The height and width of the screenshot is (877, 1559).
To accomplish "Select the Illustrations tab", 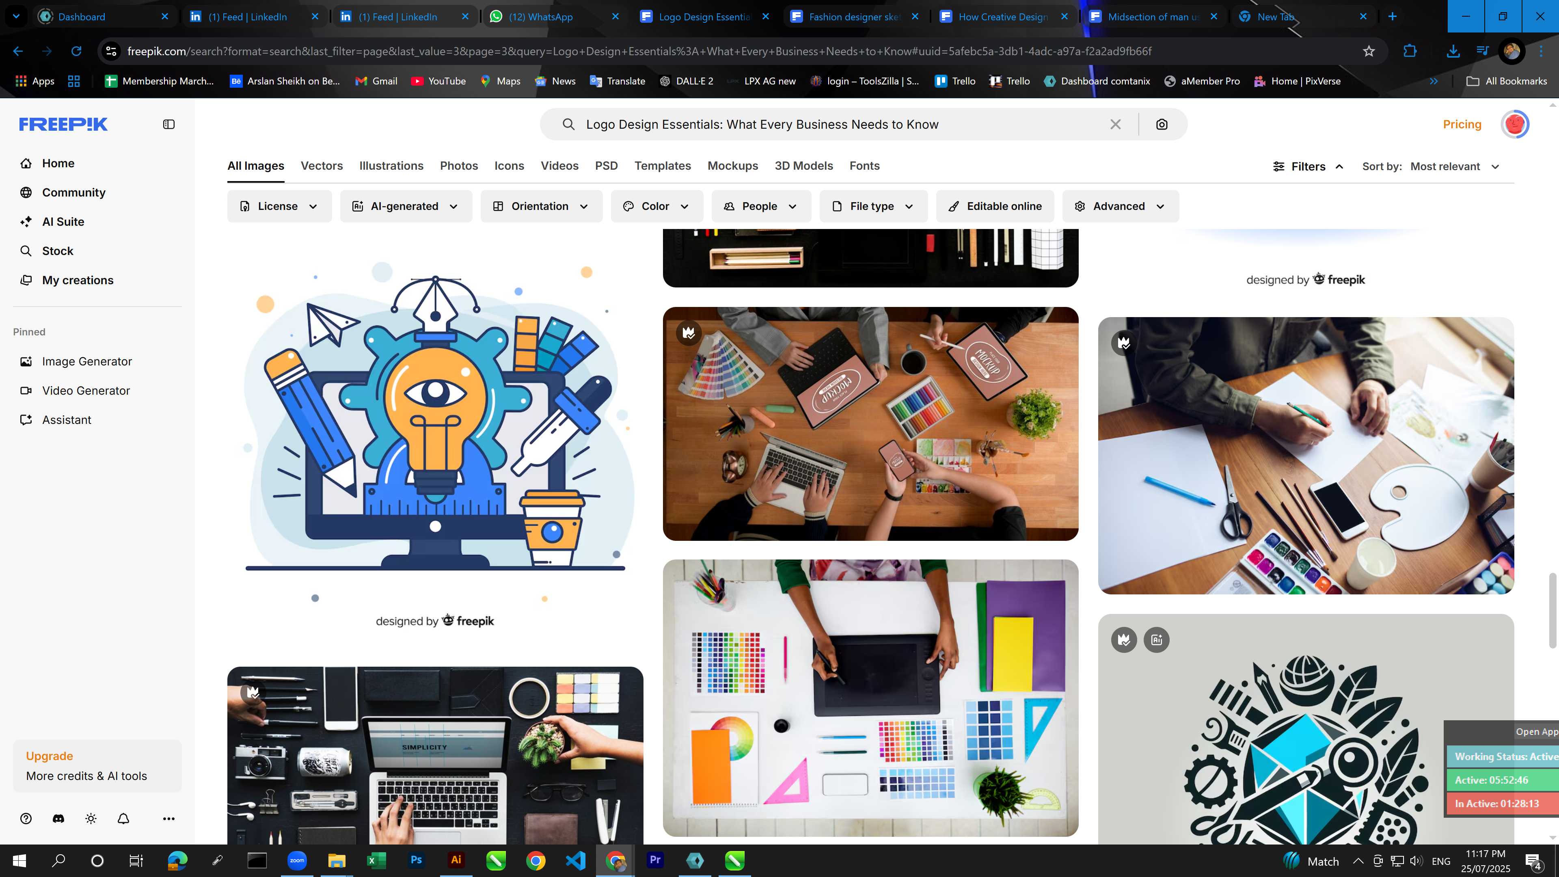I will click(391, 166).
